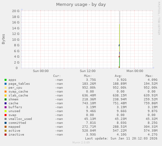This screenshot has height=146, width=162.
Task: Click the 'Memory usage - by day' title
Action: pos(81,5)
